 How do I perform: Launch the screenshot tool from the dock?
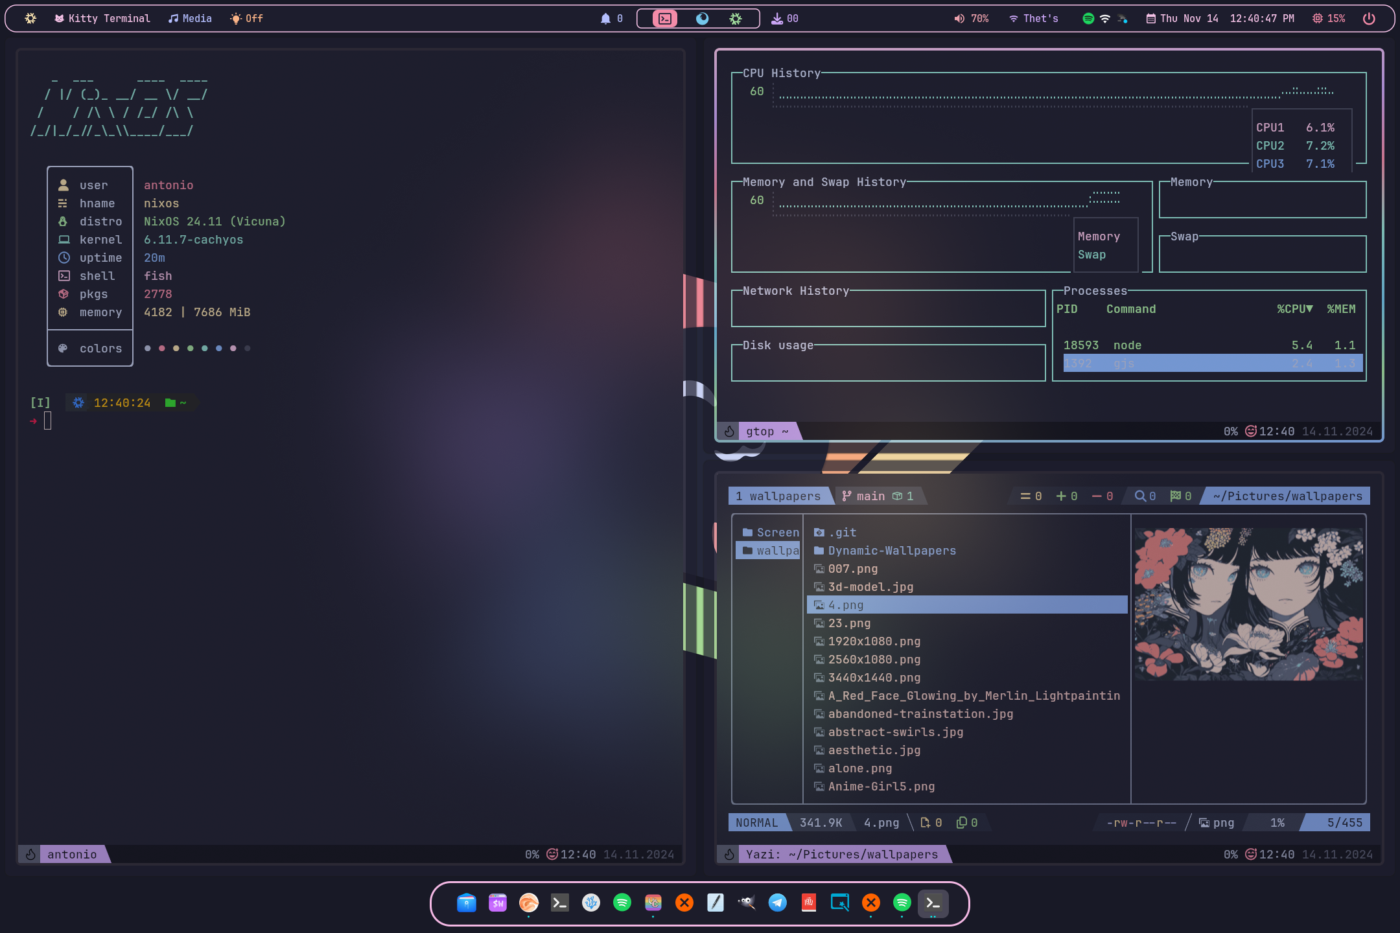click(839, 903)
